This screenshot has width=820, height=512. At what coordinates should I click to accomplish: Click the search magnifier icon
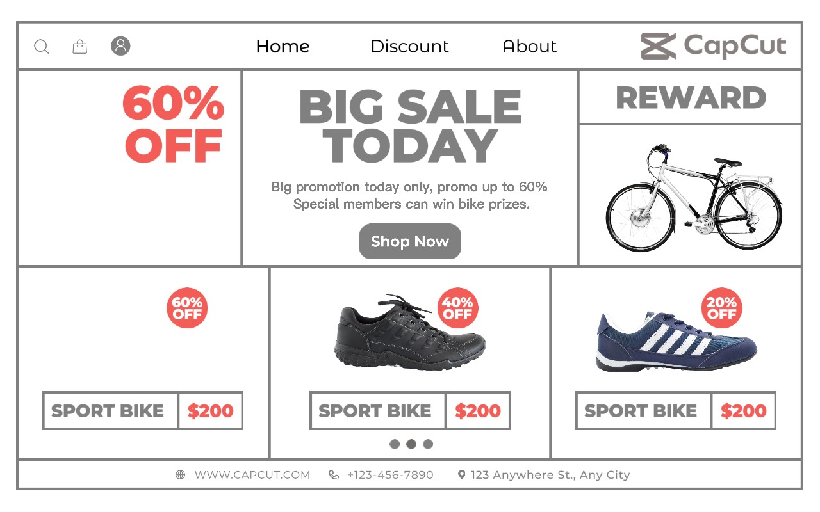(x=41, y=47)
